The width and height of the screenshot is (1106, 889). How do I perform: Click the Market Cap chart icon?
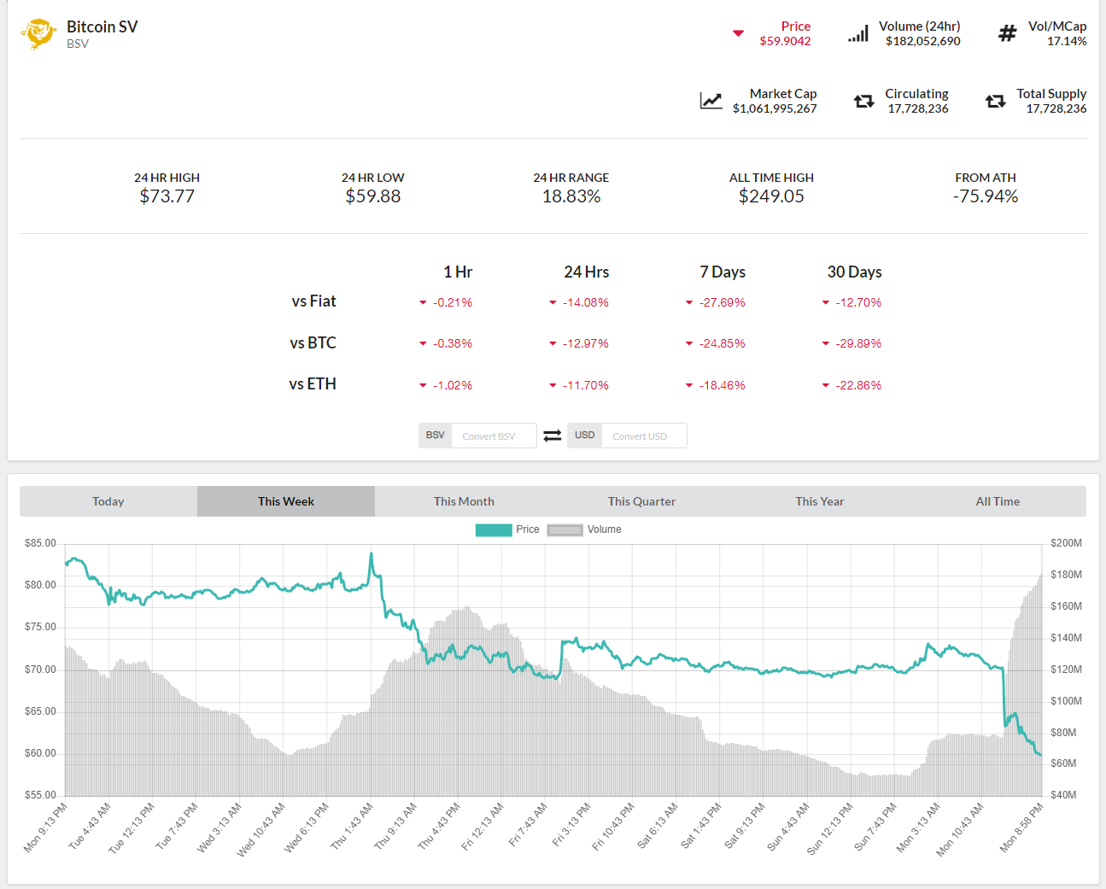(x=711, y=101)
